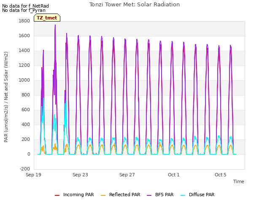Click the 1400 y-axis tick label
Image resolution: width=270 pixels, height=203 pixels.
coord(24,51)
